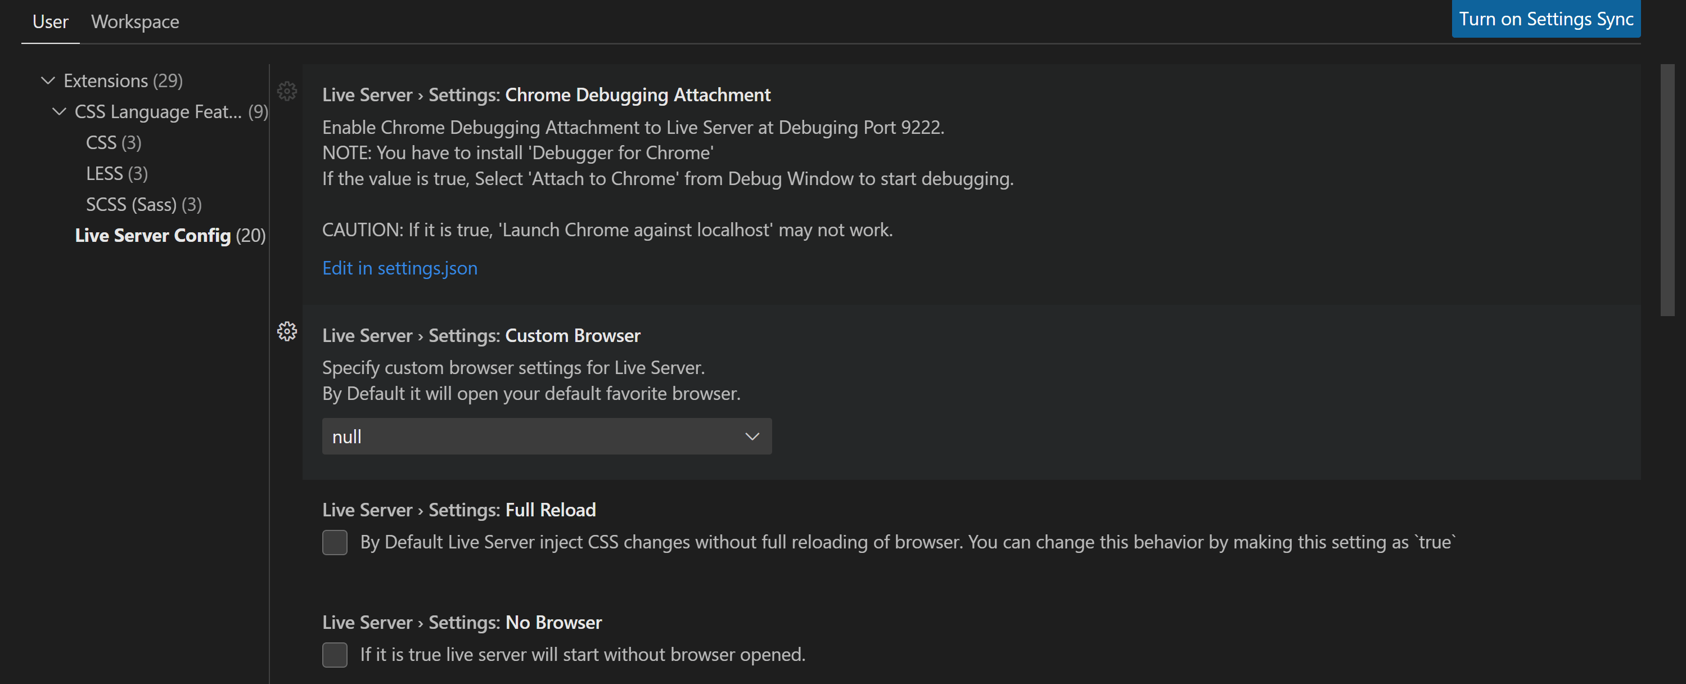Open the Custom Browser null dropdown

547,436
